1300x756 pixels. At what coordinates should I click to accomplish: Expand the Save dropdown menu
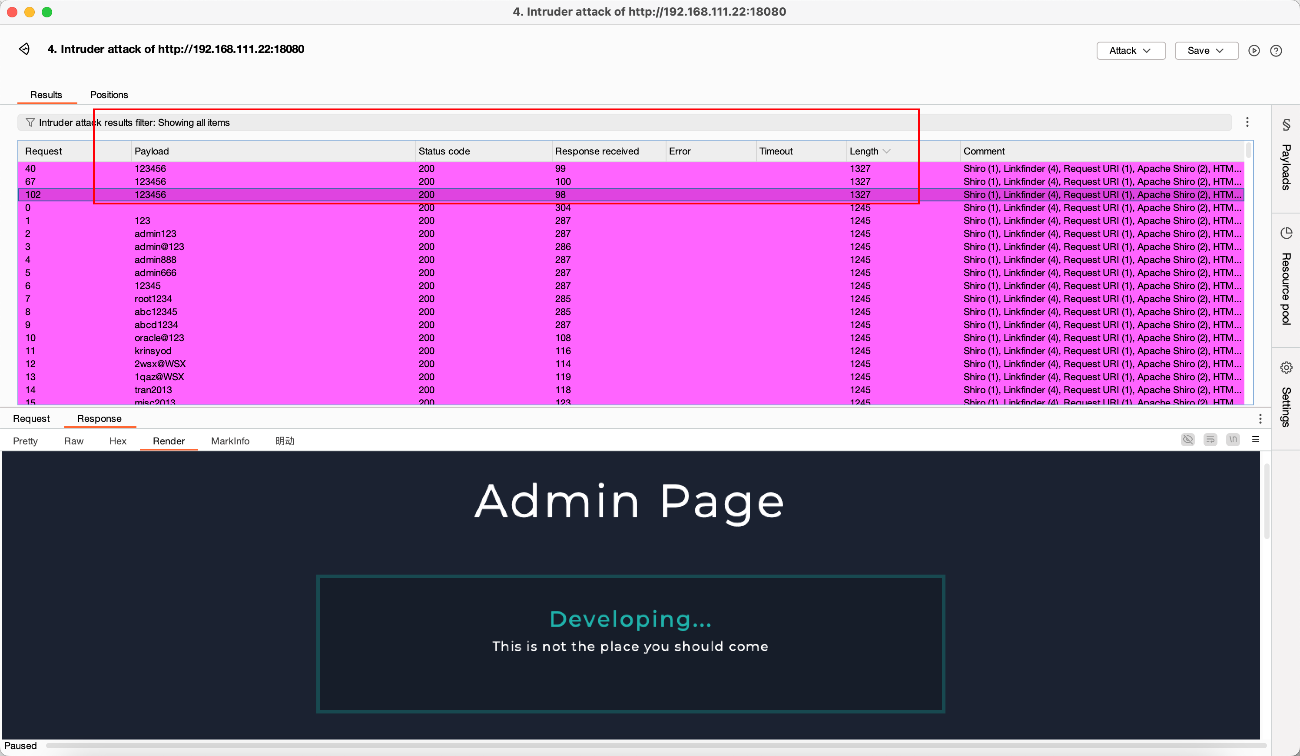pyautogui.click(x=1206, y=50)
